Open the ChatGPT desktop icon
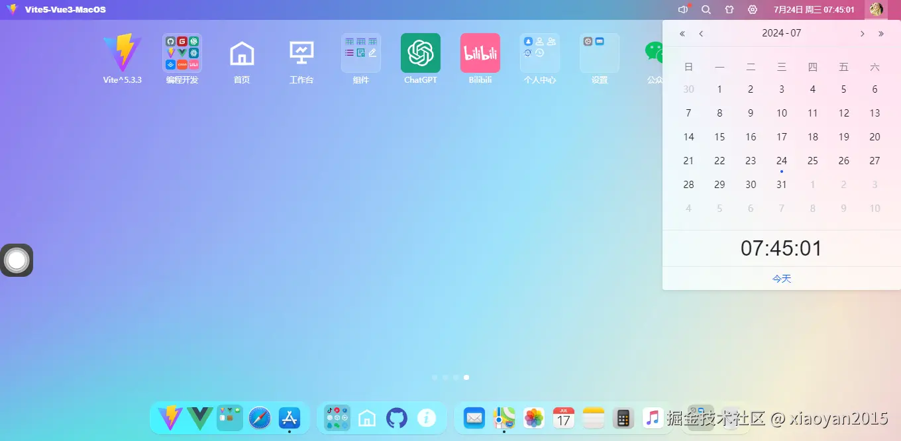 pos(420,52)
